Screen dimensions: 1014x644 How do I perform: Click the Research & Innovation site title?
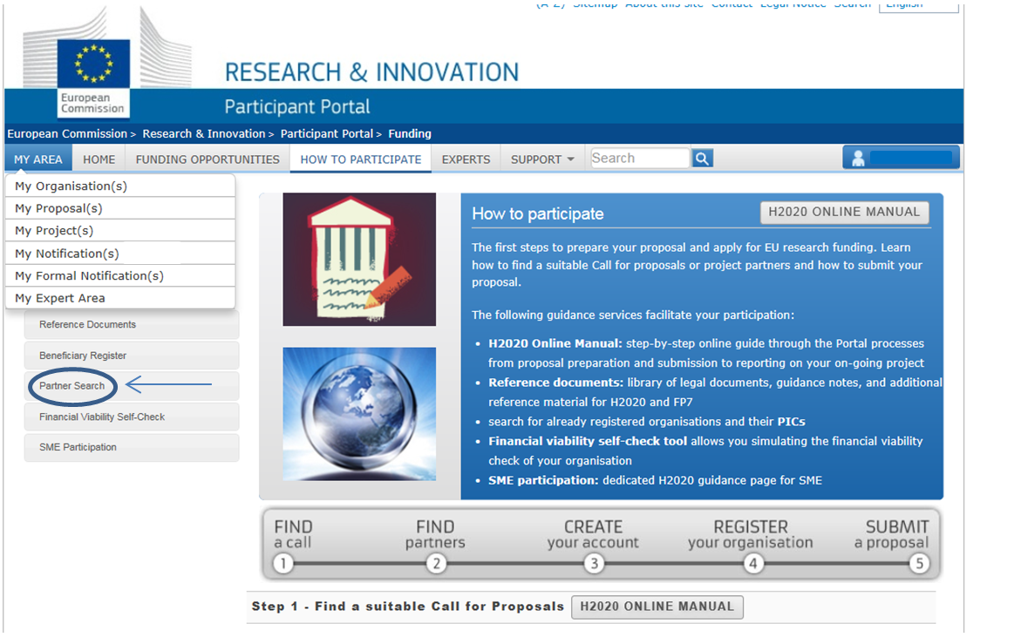(371, 72)
